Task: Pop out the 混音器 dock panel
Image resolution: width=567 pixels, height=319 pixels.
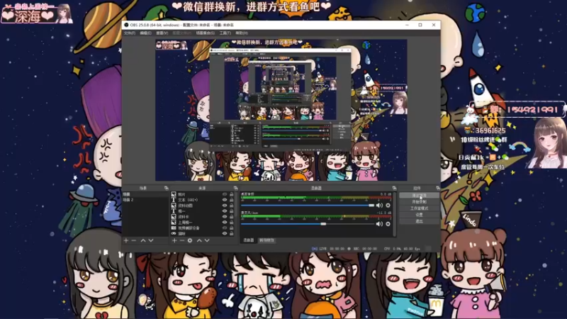Action: tap(395, 188)
